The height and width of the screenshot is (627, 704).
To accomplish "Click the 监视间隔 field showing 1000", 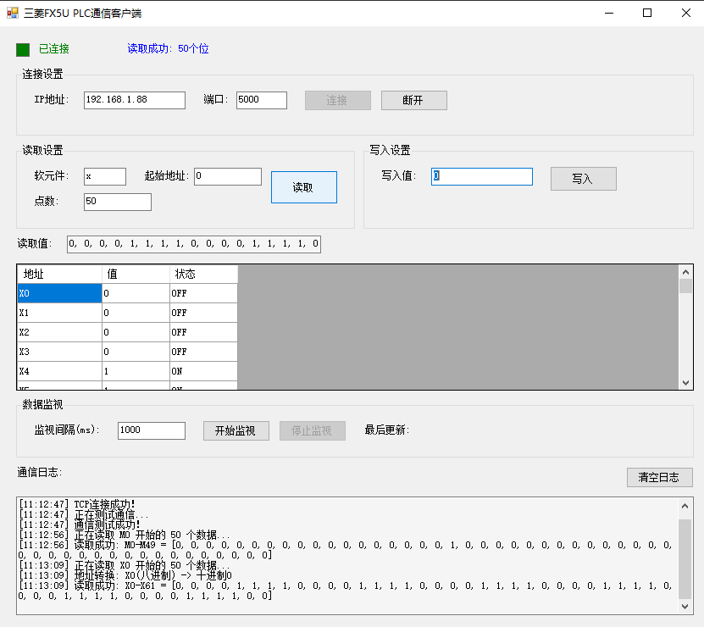I will [x=151, y=430].
